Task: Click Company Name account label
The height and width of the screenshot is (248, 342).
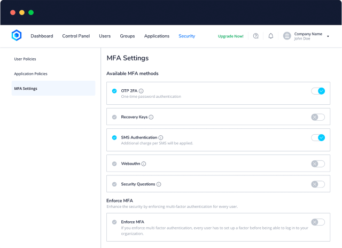Action: [x=308, y=34]
